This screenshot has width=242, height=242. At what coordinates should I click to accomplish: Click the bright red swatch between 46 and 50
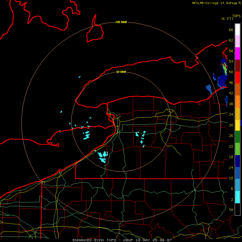click(x=237, y=77)
